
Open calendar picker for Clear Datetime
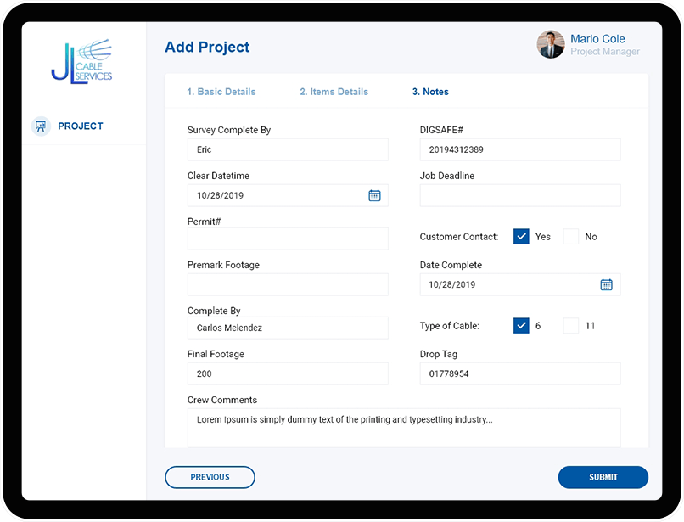[374, 195]
